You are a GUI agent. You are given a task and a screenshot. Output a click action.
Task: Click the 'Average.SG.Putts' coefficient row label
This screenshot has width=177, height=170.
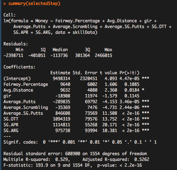(23, 113)
